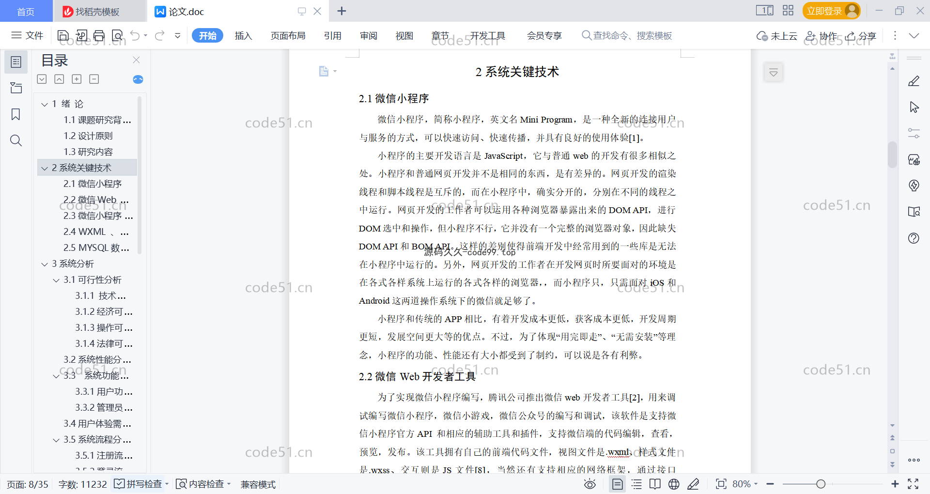The height and width of the screenshot is (494, 930).
Task: Click the document vertical scrollbar thumb
Action: pyautogui.click(x=892, y=154)
